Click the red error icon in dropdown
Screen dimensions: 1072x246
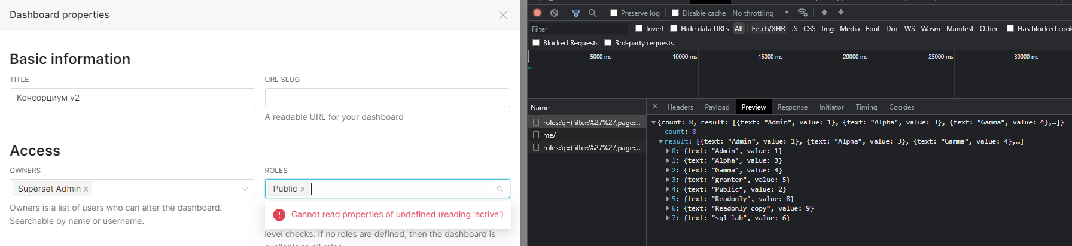tap(279, 214)
